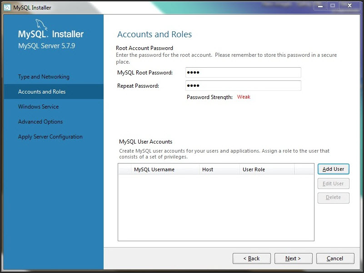
Task: Click the MySQL Server 5.7.9 version text
Action: tap(47, 46)
